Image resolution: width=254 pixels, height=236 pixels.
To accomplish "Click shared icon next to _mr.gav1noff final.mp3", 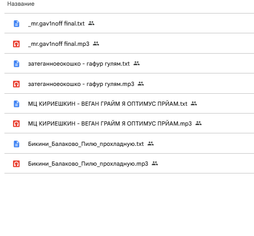I will (x=96, y=43).
